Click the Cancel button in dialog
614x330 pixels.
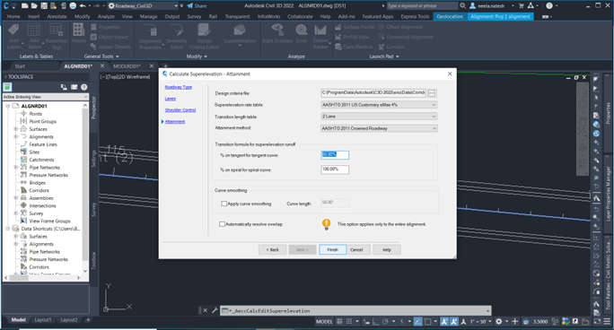point(356,249)
